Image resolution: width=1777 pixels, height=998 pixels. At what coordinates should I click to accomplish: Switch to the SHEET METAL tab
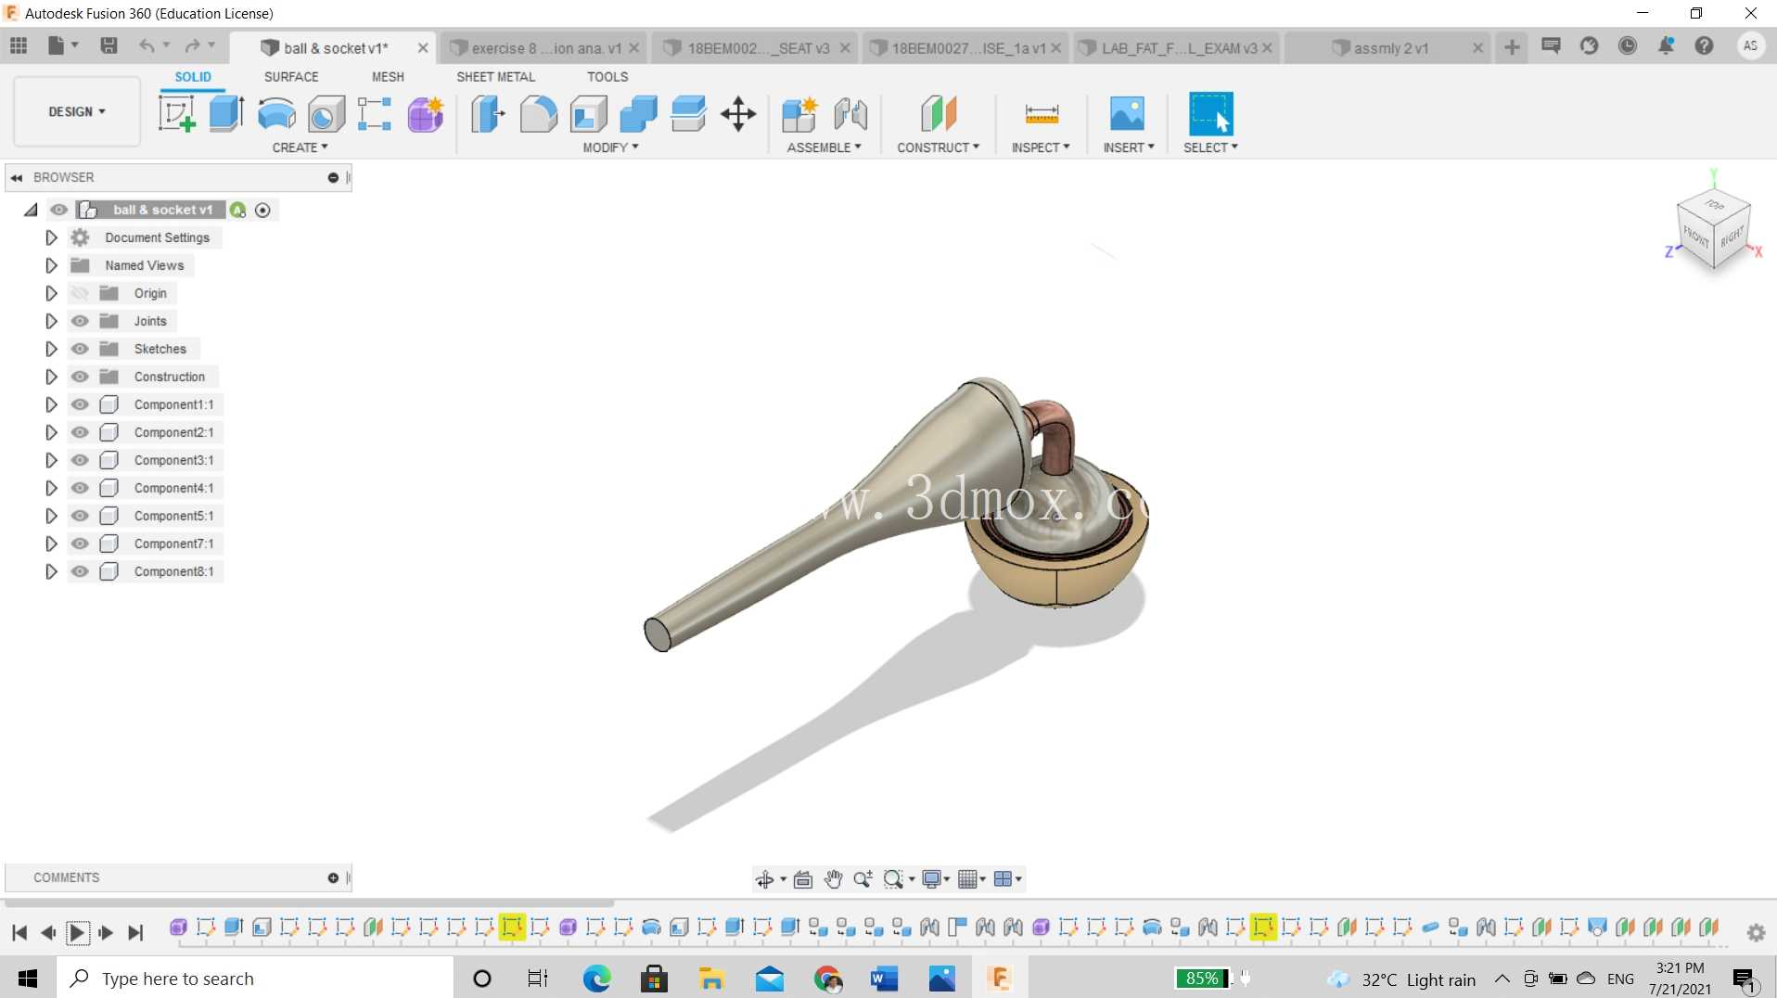[x=495, y=77]
